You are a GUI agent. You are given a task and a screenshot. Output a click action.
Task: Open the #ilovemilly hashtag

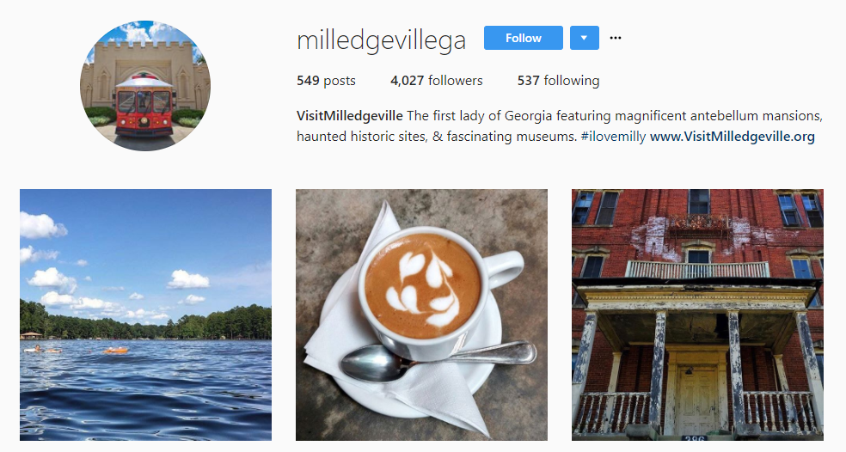613,137
